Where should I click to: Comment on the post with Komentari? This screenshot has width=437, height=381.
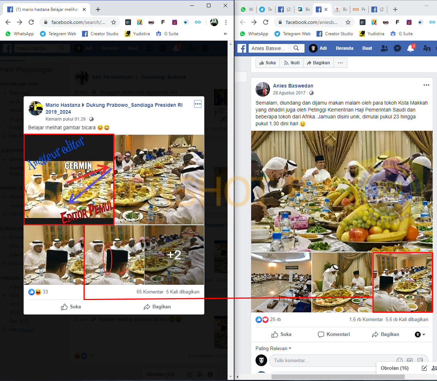[334, 335]
